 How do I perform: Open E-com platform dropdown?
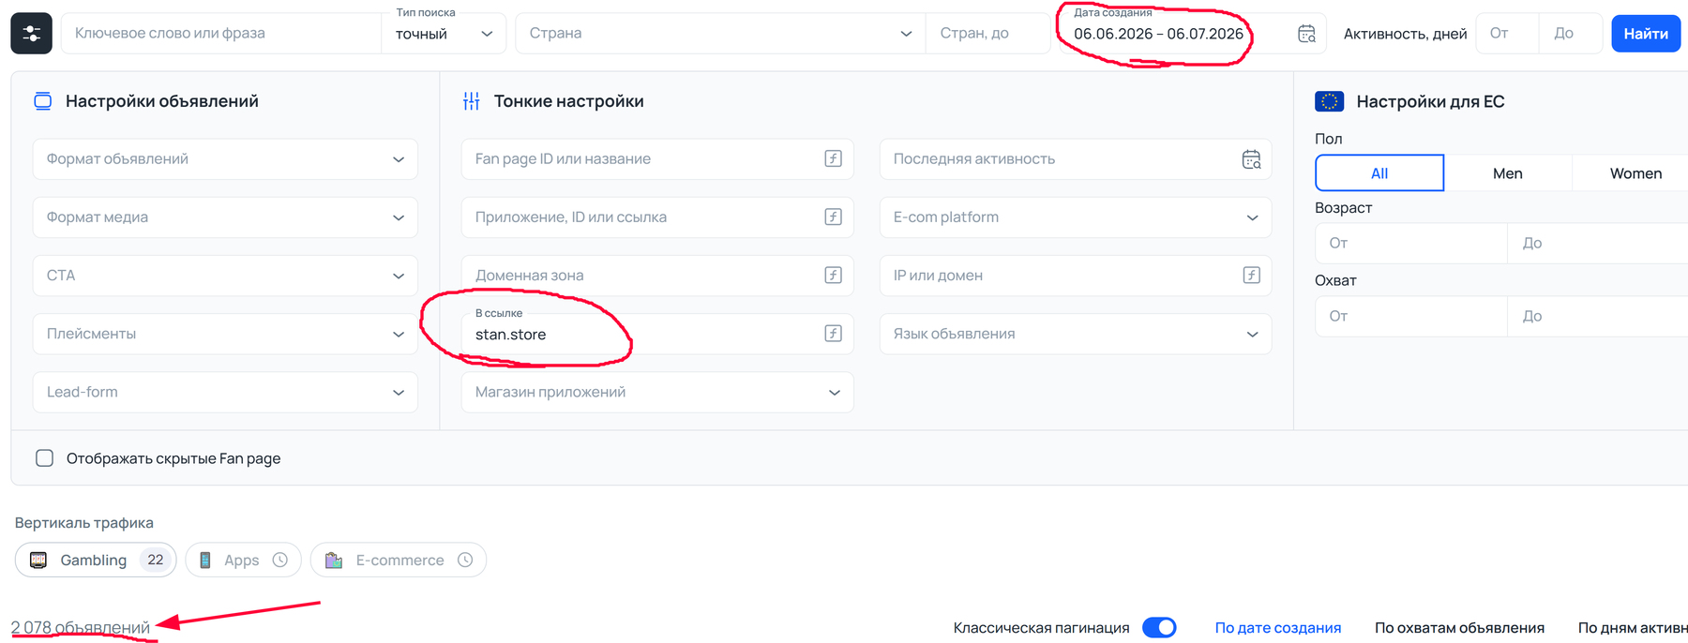click(x=1076, y=217)
